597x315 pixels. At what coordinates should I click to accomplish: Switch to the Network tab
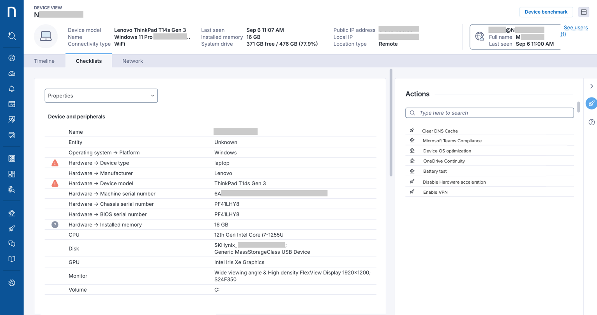click(132, 61)
